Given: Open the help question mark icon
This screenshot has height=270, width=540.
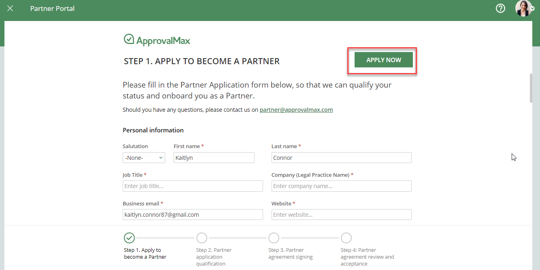Looking at the screenshot, I should (501, 8).
